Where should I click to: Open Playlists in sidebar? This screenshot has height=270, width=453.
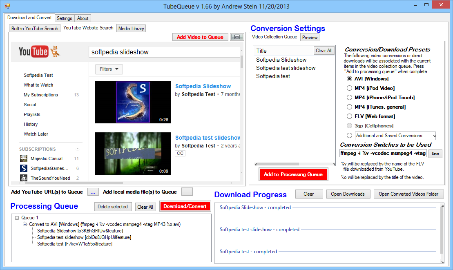pyautogui.click(x=32, y=114)
